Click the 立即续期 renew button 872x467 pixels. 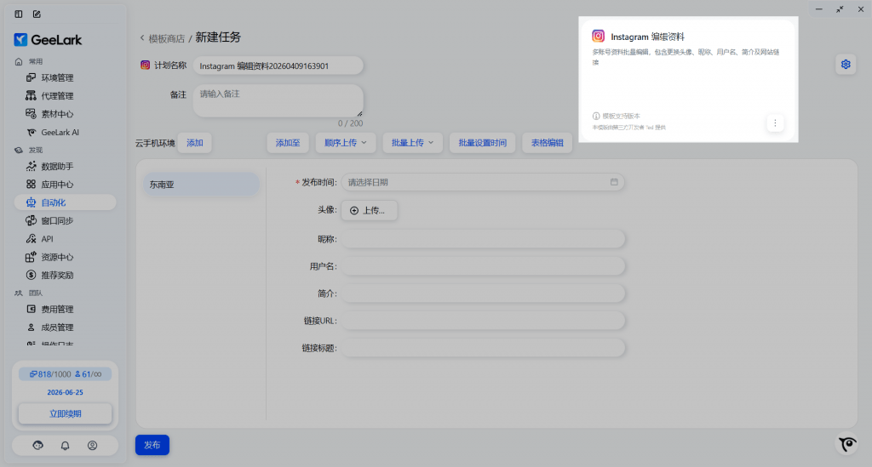(x=65, y=413)
